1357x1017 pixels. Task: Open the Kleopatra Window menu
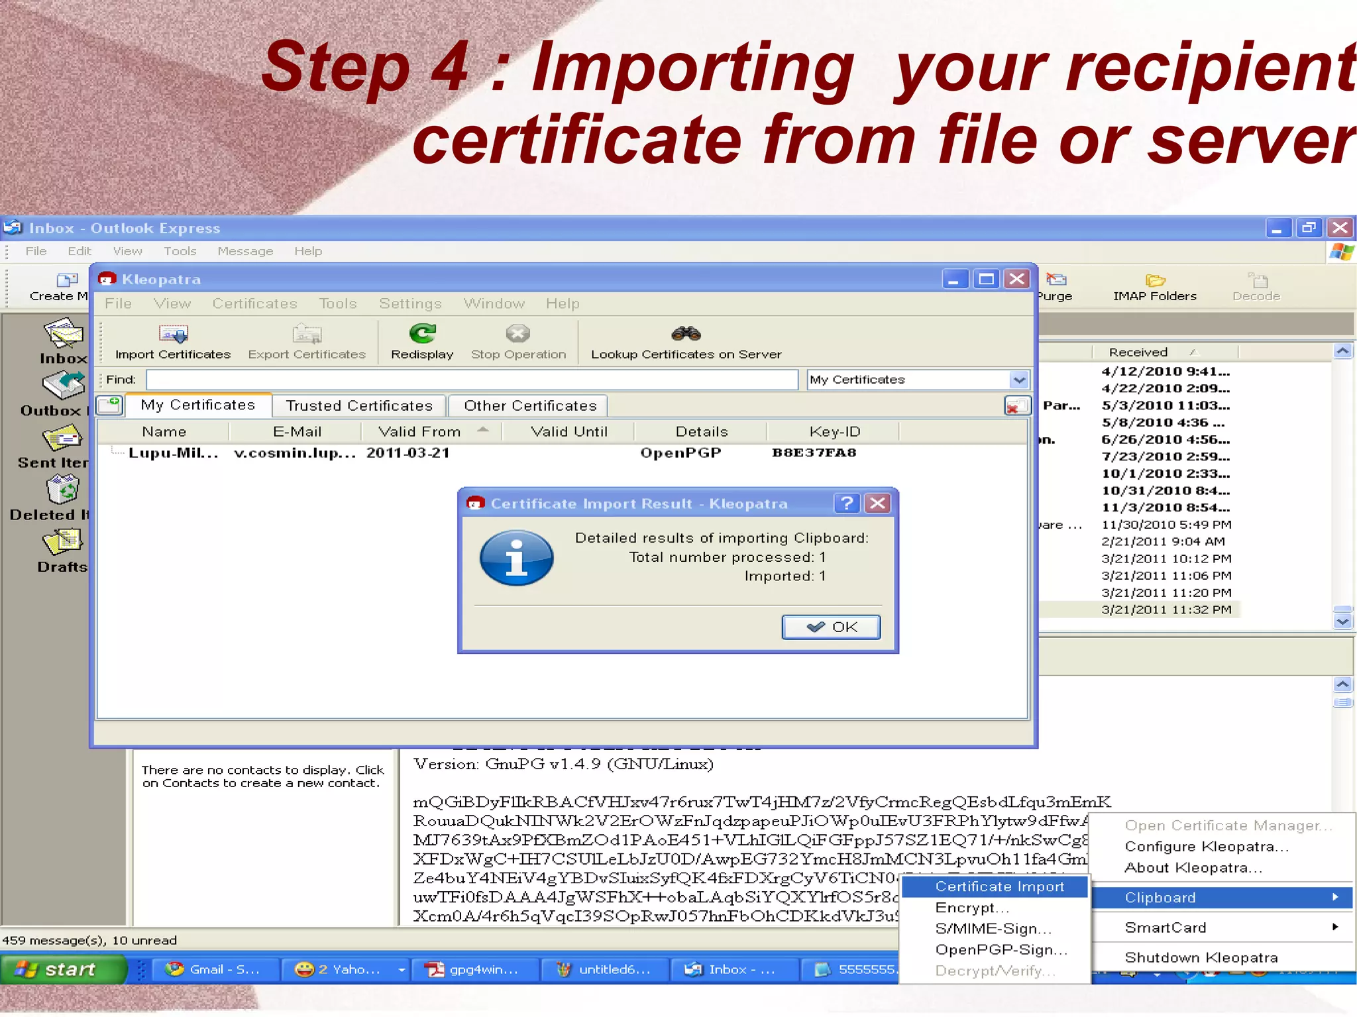tap(494, 303)
